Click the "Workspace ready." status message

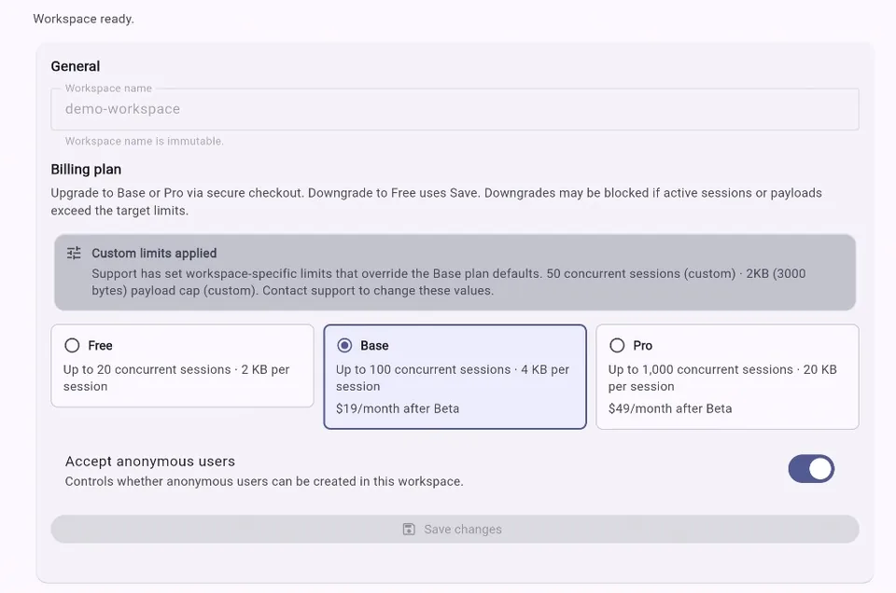coord(83,19)
